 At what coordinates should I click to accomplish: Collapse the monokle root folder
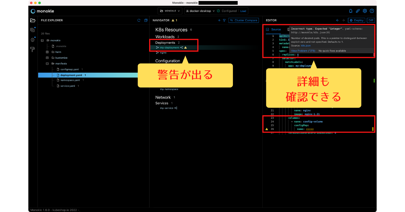click(x=42, y=40)
